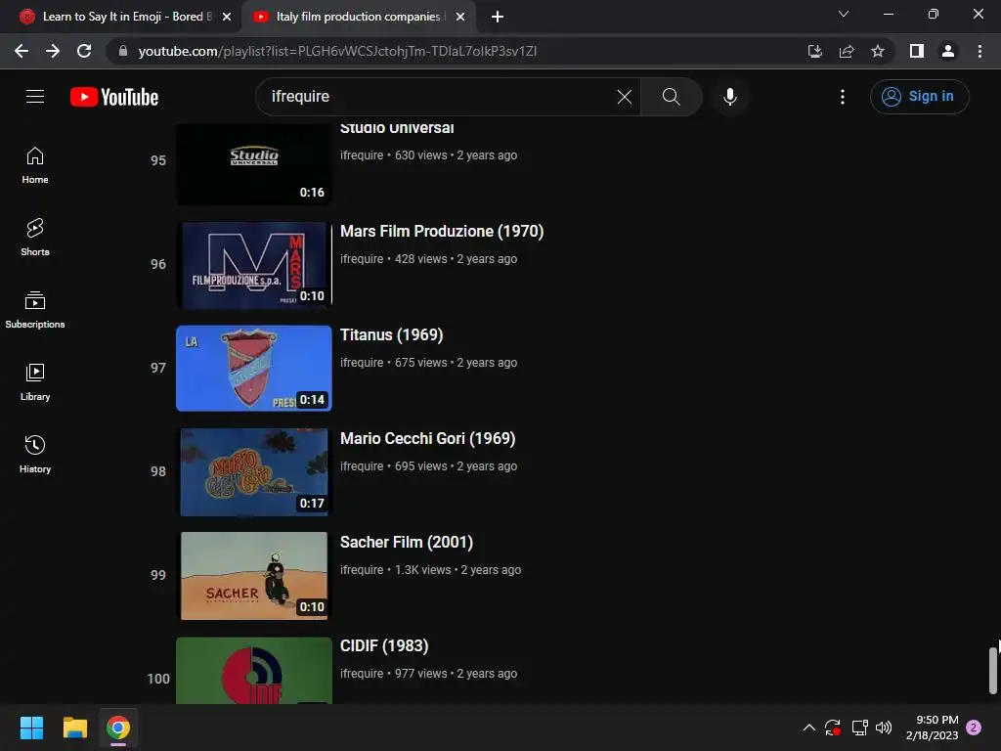
Task: Reload the current page
Action: (84, 51)
